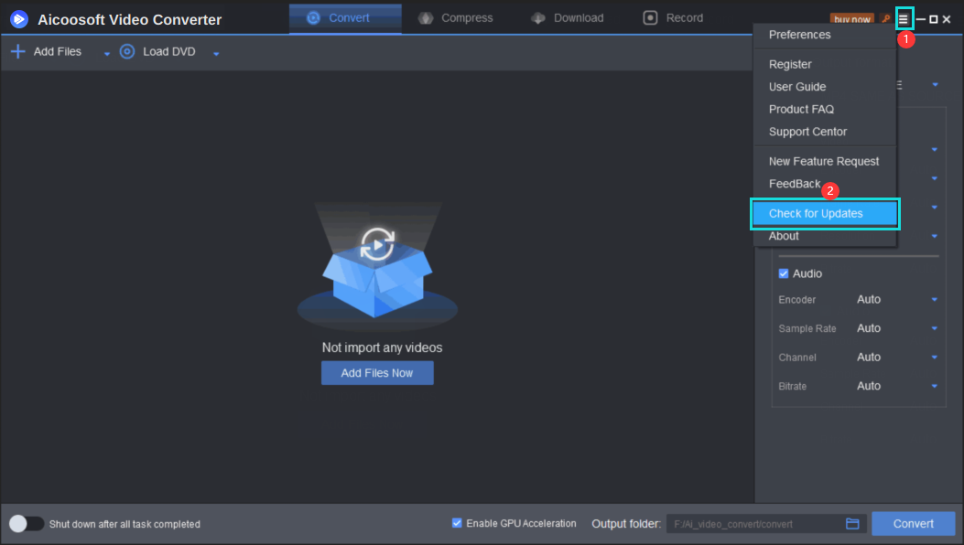Maximize the Aicoosoft window
The width and height of the screenshot is (964, 545).
coord(933,20)
